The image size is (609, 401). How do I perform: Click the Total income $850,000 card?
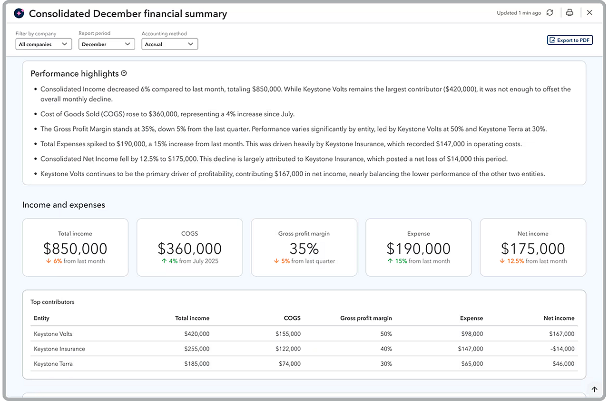pos(75,248)
